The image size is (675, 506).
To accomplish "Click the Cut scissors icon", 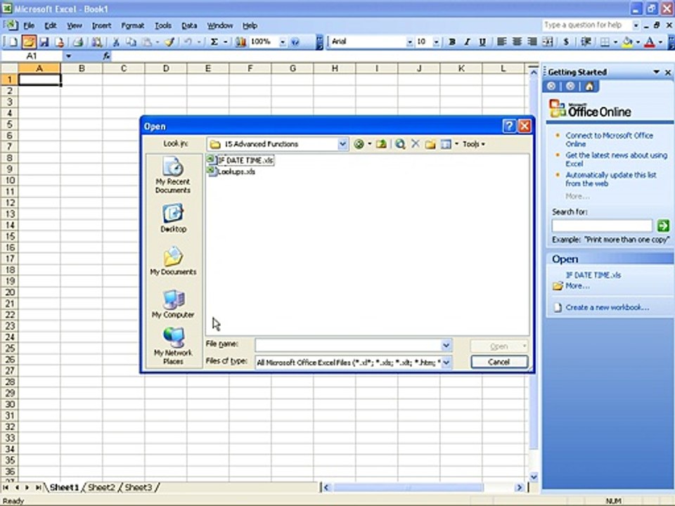I will coord(116,41).
